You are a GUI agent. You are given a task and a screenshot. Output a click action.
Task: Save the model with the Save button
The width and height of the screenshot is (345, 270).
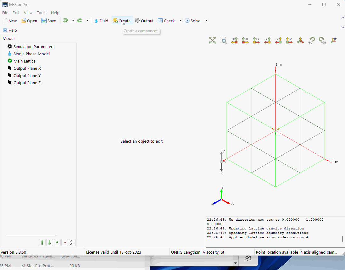coord(49,21)
